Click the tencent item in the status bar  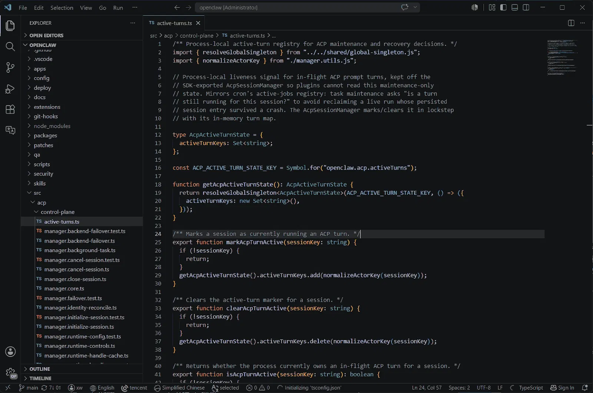(x=135, y=388)
